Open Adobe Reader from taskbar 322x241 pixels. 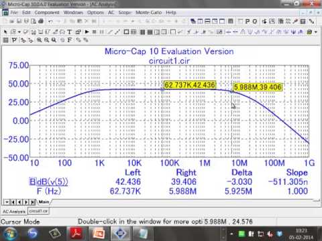tap(76, 234)
